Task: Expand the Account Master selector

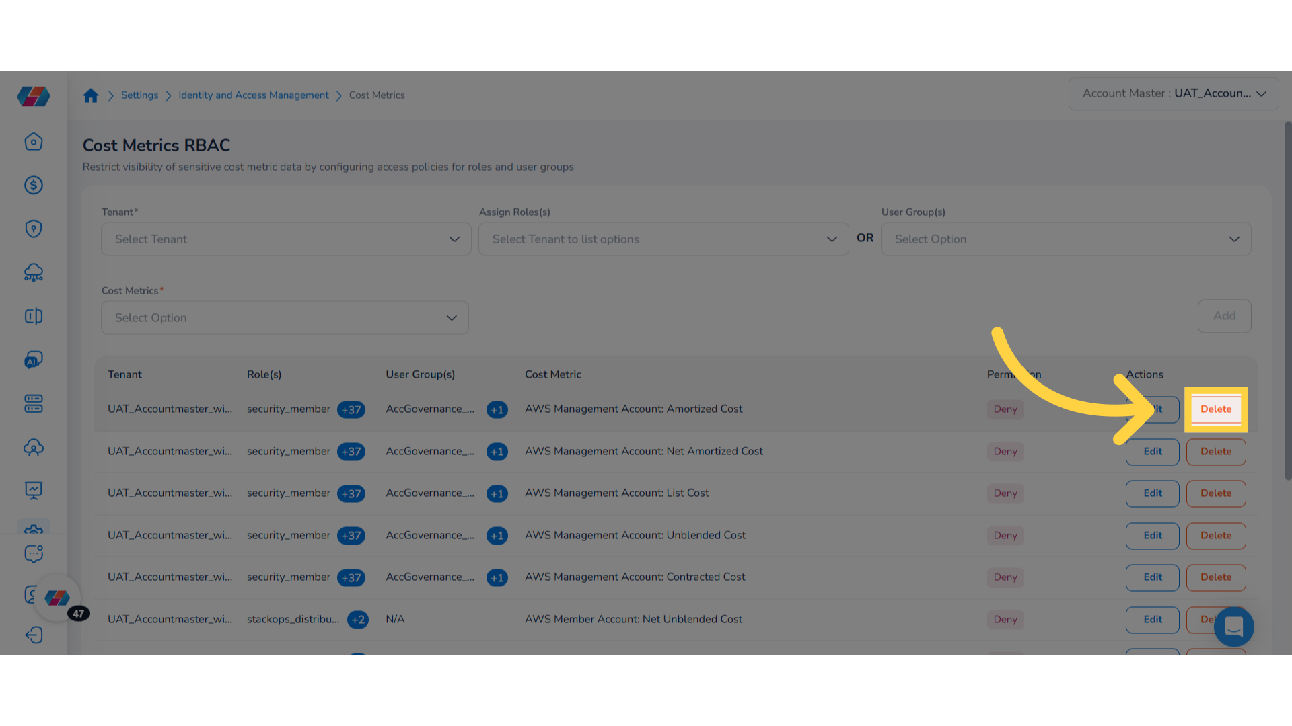Action: point(1174,94)
